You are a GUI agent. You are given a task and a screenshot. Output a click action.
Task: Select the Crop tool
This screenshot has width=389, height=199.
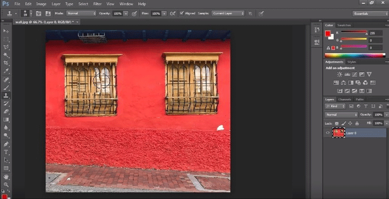pyautogui.click(x=6, y=63)
